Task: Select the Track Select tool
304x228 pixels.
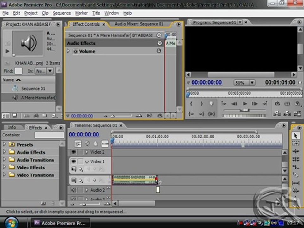Action: point(295,143)
